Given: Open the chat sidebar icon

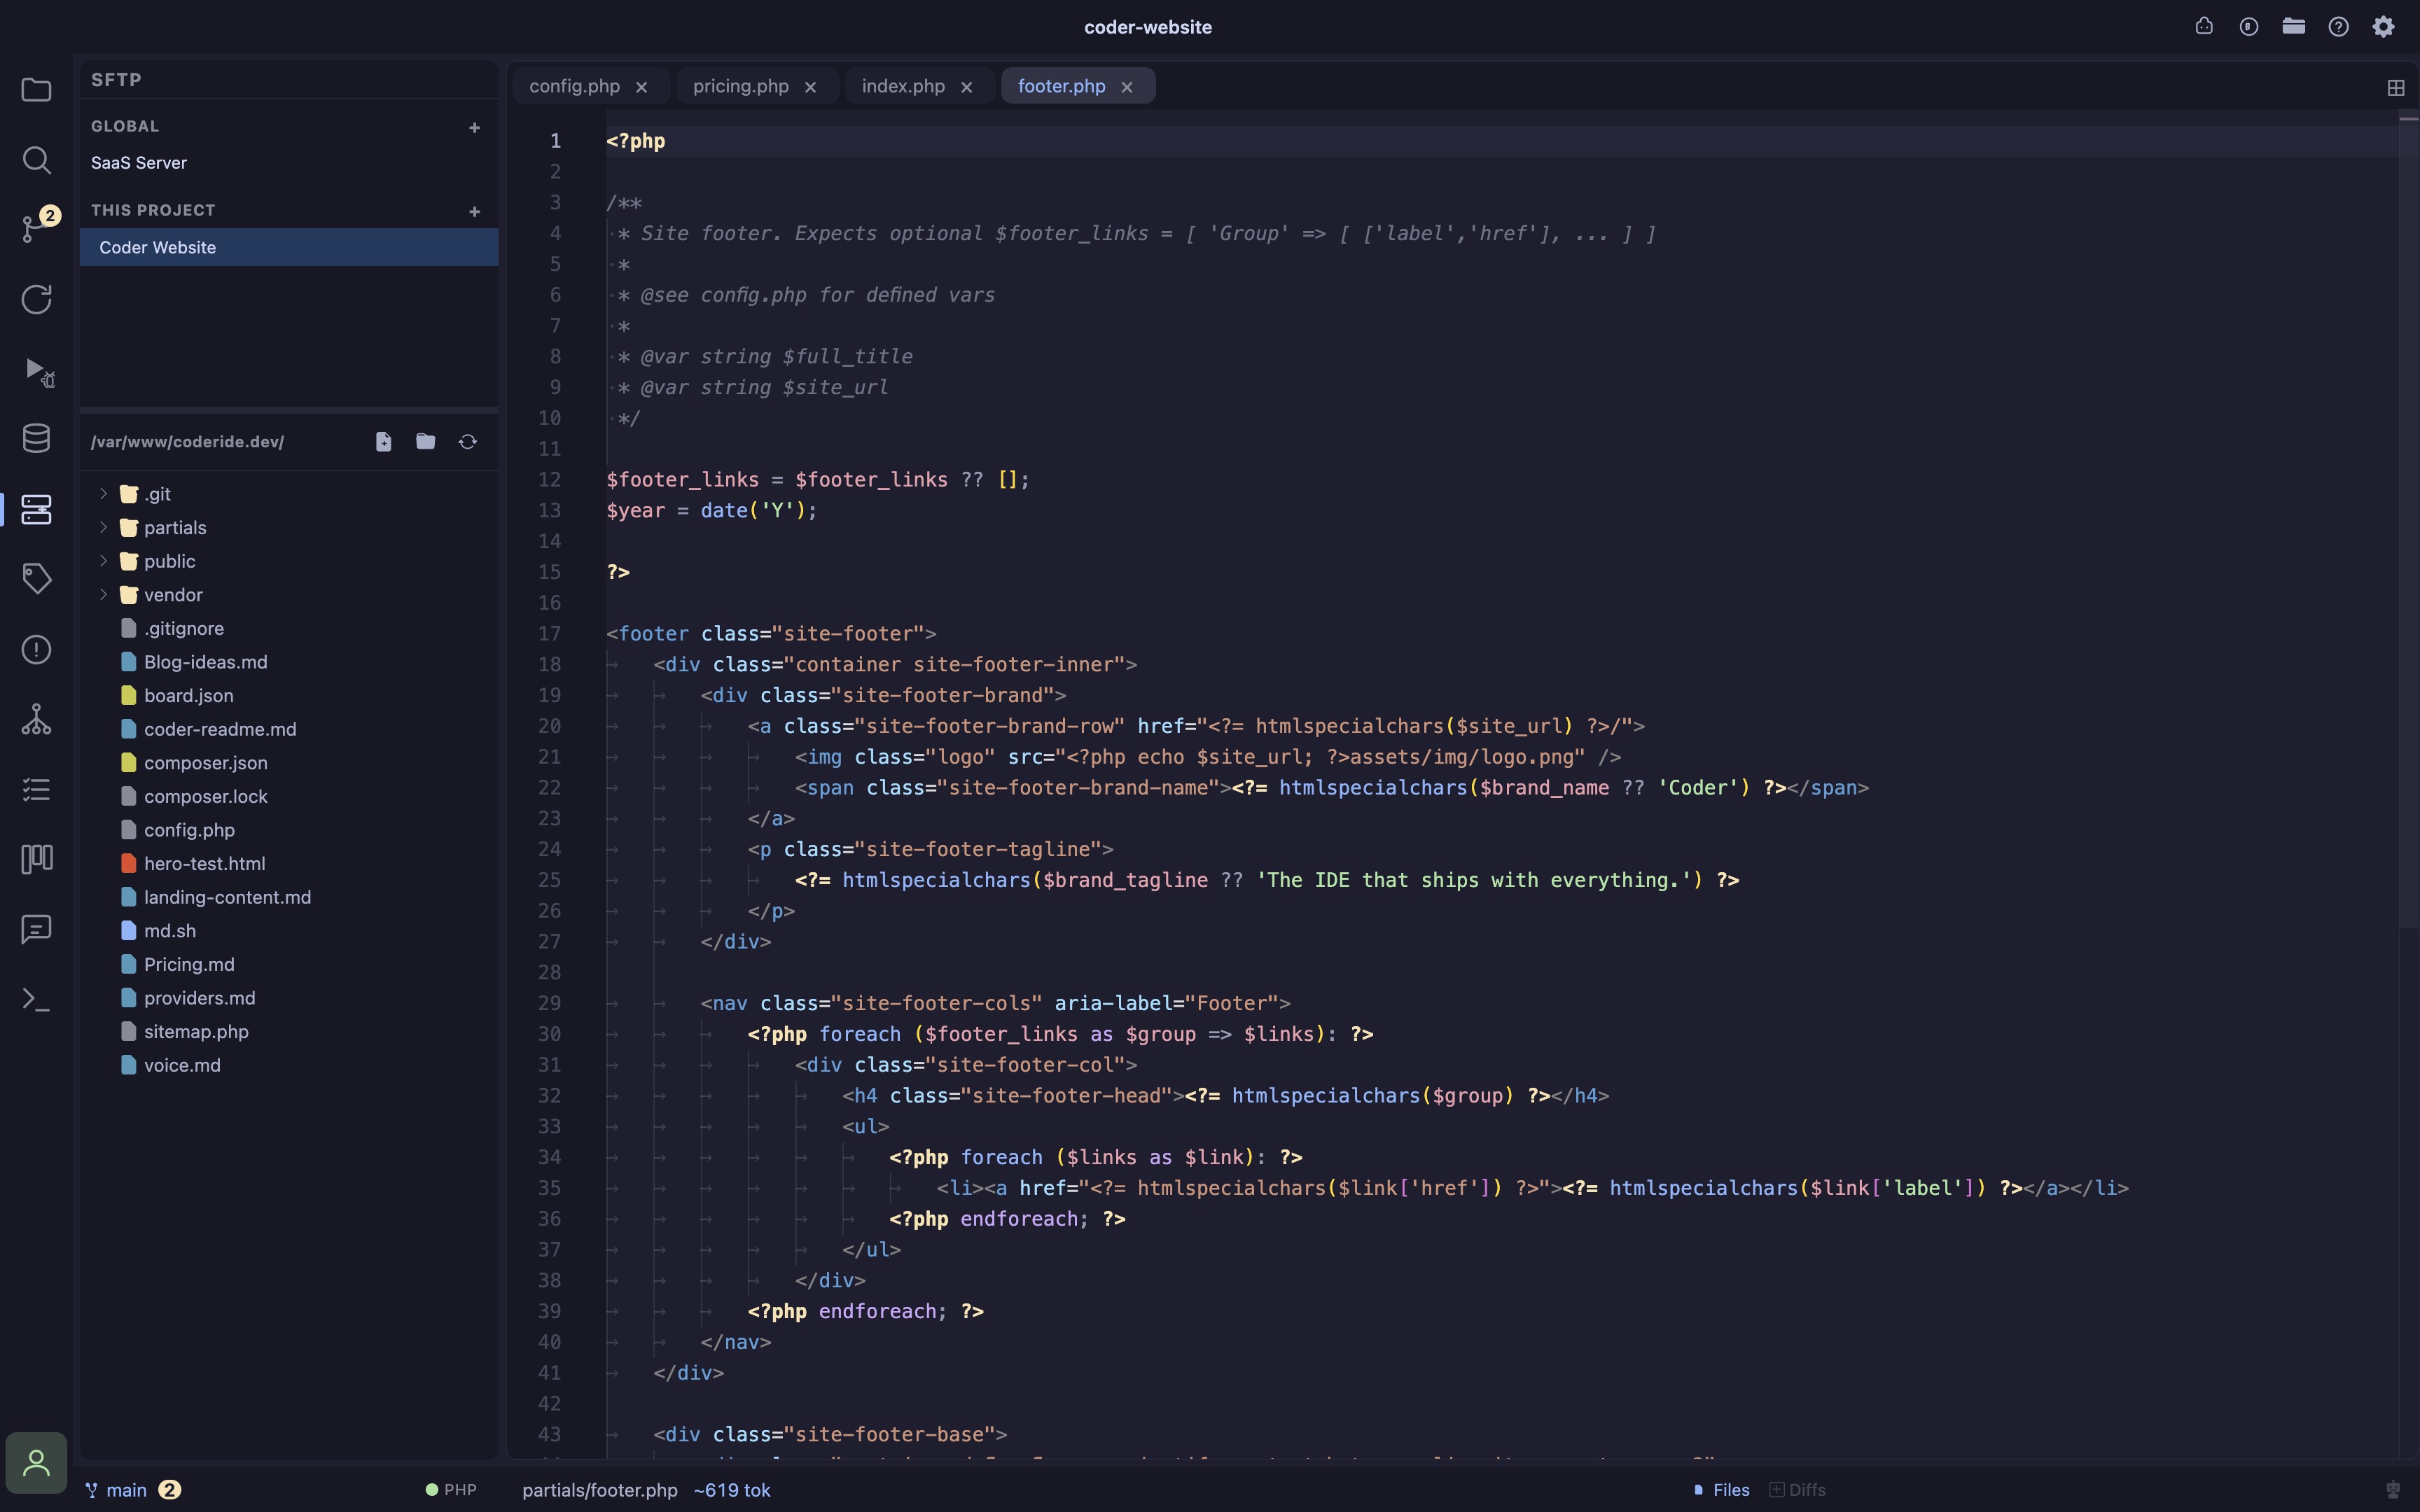Looking at the screenshot, I should (x=36, y=929).
